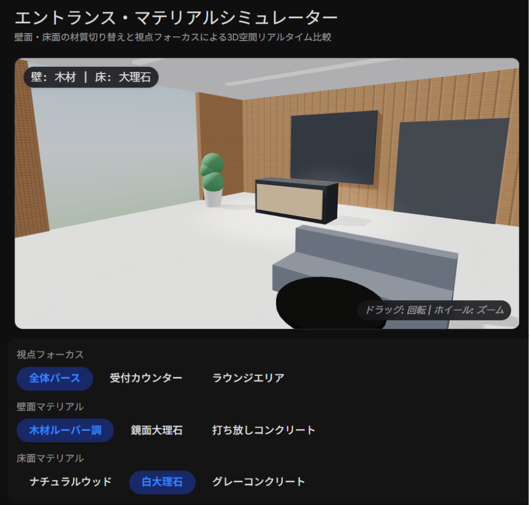Click the エントランス・マテリアルシミュレーター title
Image resolution: width=529 pixels, height=505 pixels.
tap(176, 18)
